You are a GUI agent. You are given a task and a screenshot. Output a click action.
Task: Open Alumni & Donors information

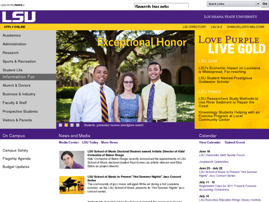tap(17, 86)
